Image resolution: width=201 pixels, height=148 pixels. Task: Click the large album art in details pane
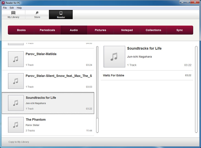point(114,57)
